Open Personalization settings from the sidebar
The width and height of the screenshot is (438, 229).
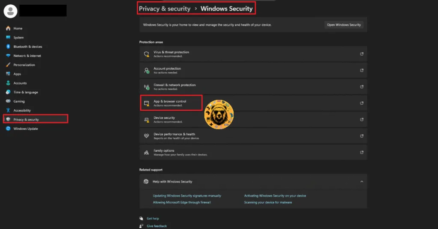click(x=24, y=65)
